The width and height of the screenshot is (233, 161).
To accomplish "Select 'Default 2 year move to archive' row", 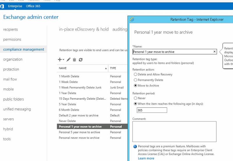I will 92,116.
